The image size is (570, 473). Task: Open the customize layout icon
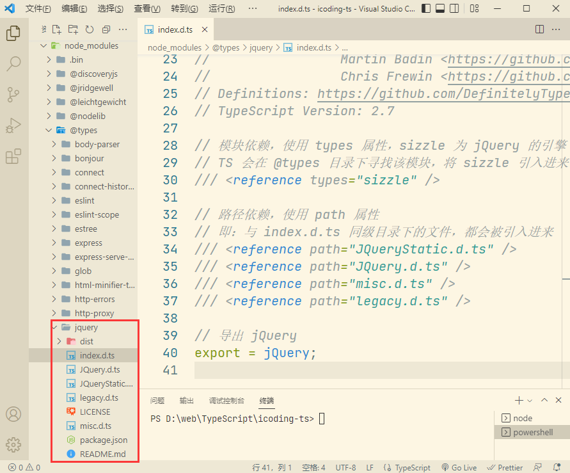tap(475, 8)
